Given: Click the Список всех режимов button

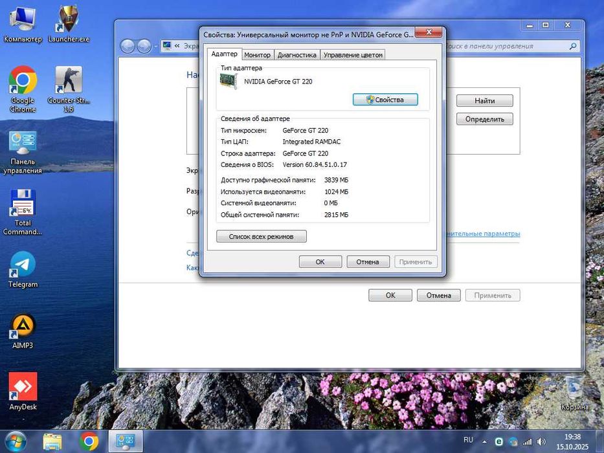Looking at the screenshot, I should tap(261, 236).
